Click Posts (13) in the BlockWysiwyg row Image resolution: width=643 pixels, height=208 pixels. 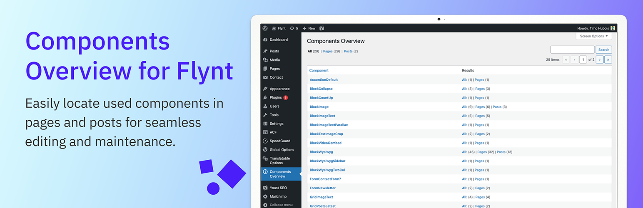point(504,152)
